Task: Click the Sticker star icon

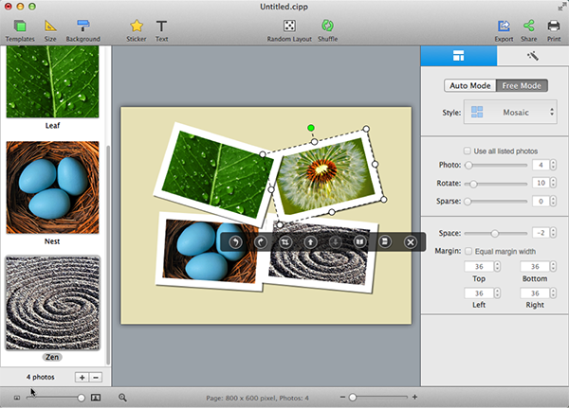Action: coord(137,27)
